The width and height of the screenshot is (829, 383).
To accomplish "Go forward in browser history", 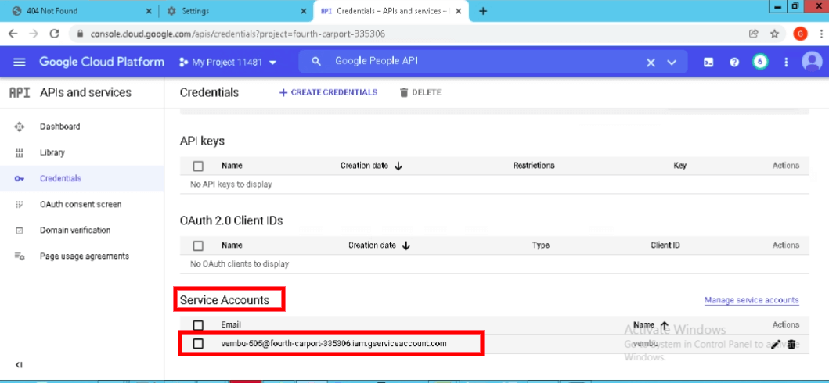I will 34,34.
